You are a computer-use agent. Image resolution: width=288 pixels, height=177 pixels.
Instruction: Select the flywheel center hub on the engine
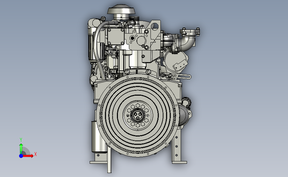click(138, 115)
